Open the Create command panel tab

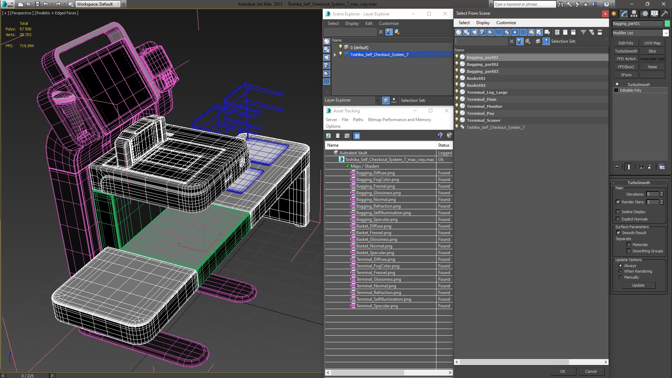(614, 14)
